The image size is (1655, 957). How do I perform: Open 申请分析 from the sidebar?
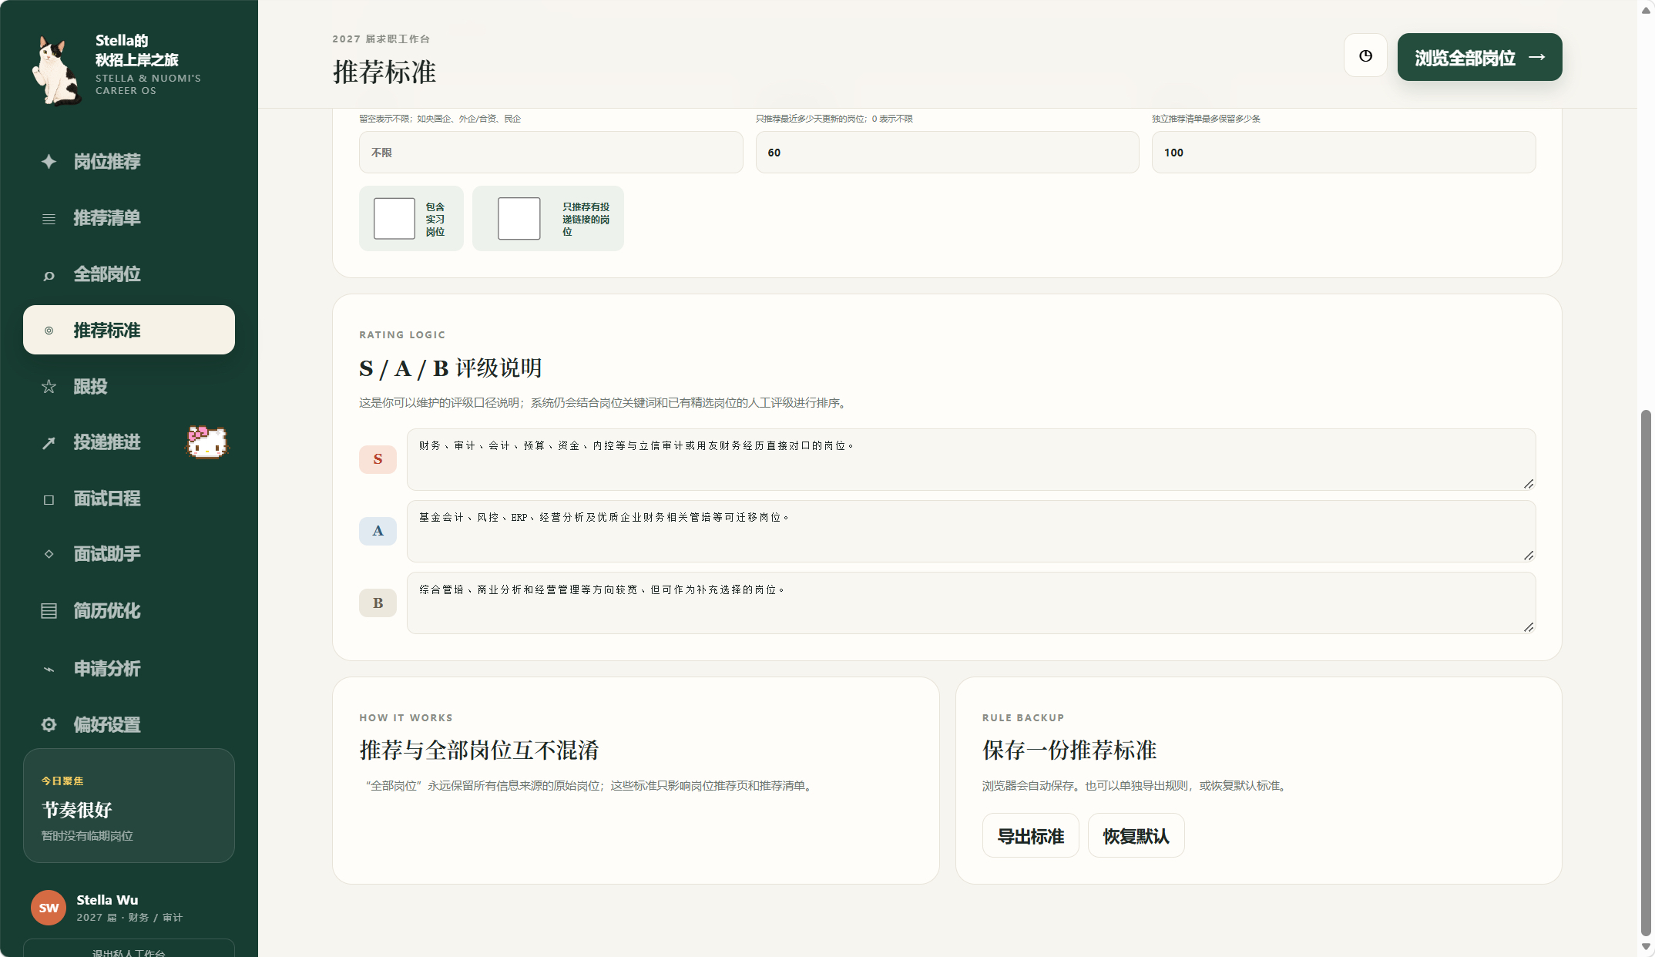[x=129, y=668]
